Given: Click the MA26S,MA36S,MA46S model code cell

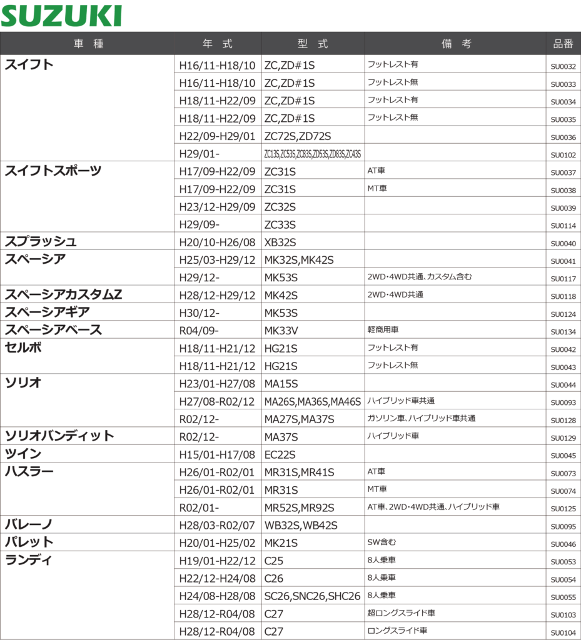Looking at the screenshot, I should (313, 401).
